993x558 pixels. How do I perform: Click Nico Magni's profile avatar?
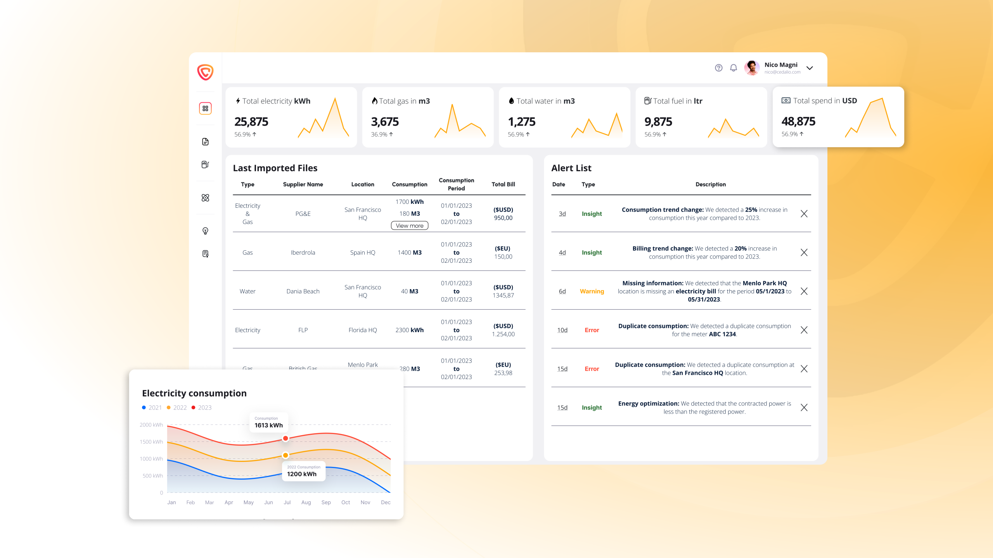pos(752,68)
